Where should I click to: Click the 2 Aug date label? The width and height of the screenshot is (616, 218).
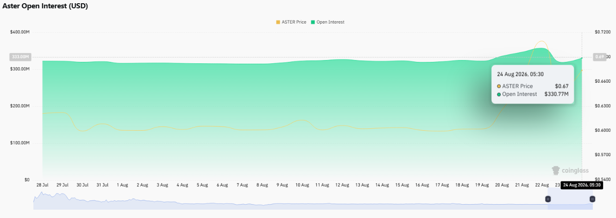point(142,185)
